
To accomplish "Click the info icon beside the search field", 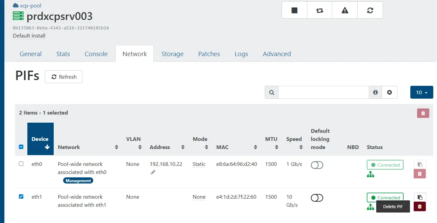I will click(x=375, y=92).
